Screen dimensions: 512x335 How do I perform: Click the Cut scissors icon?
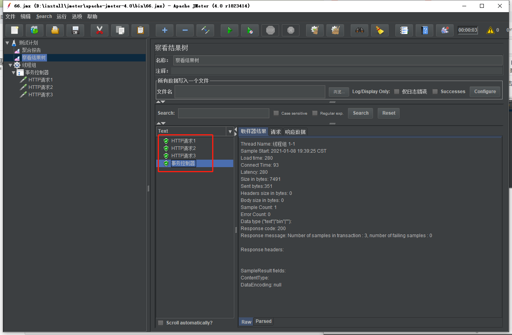tap(99, 30)
